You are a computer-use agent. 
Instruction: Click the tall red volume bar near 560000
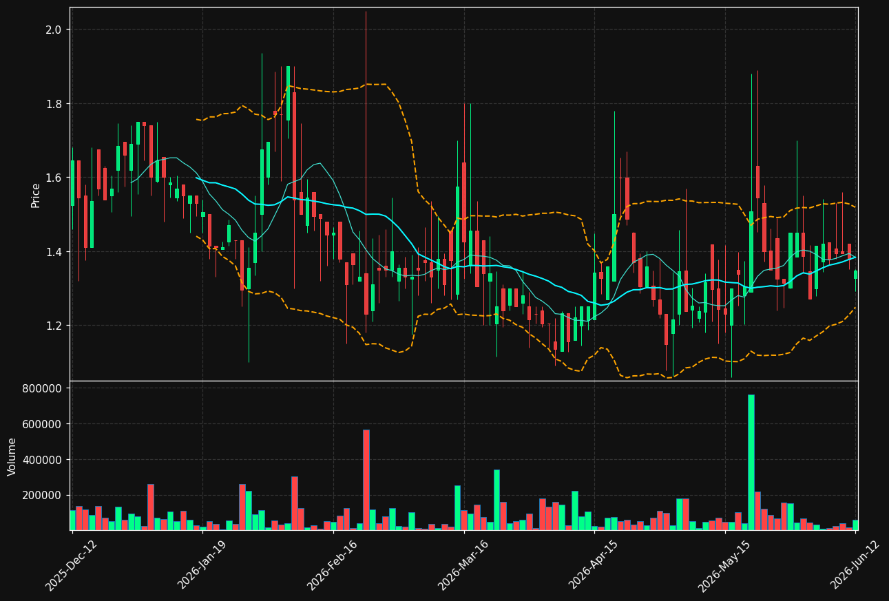366,480
